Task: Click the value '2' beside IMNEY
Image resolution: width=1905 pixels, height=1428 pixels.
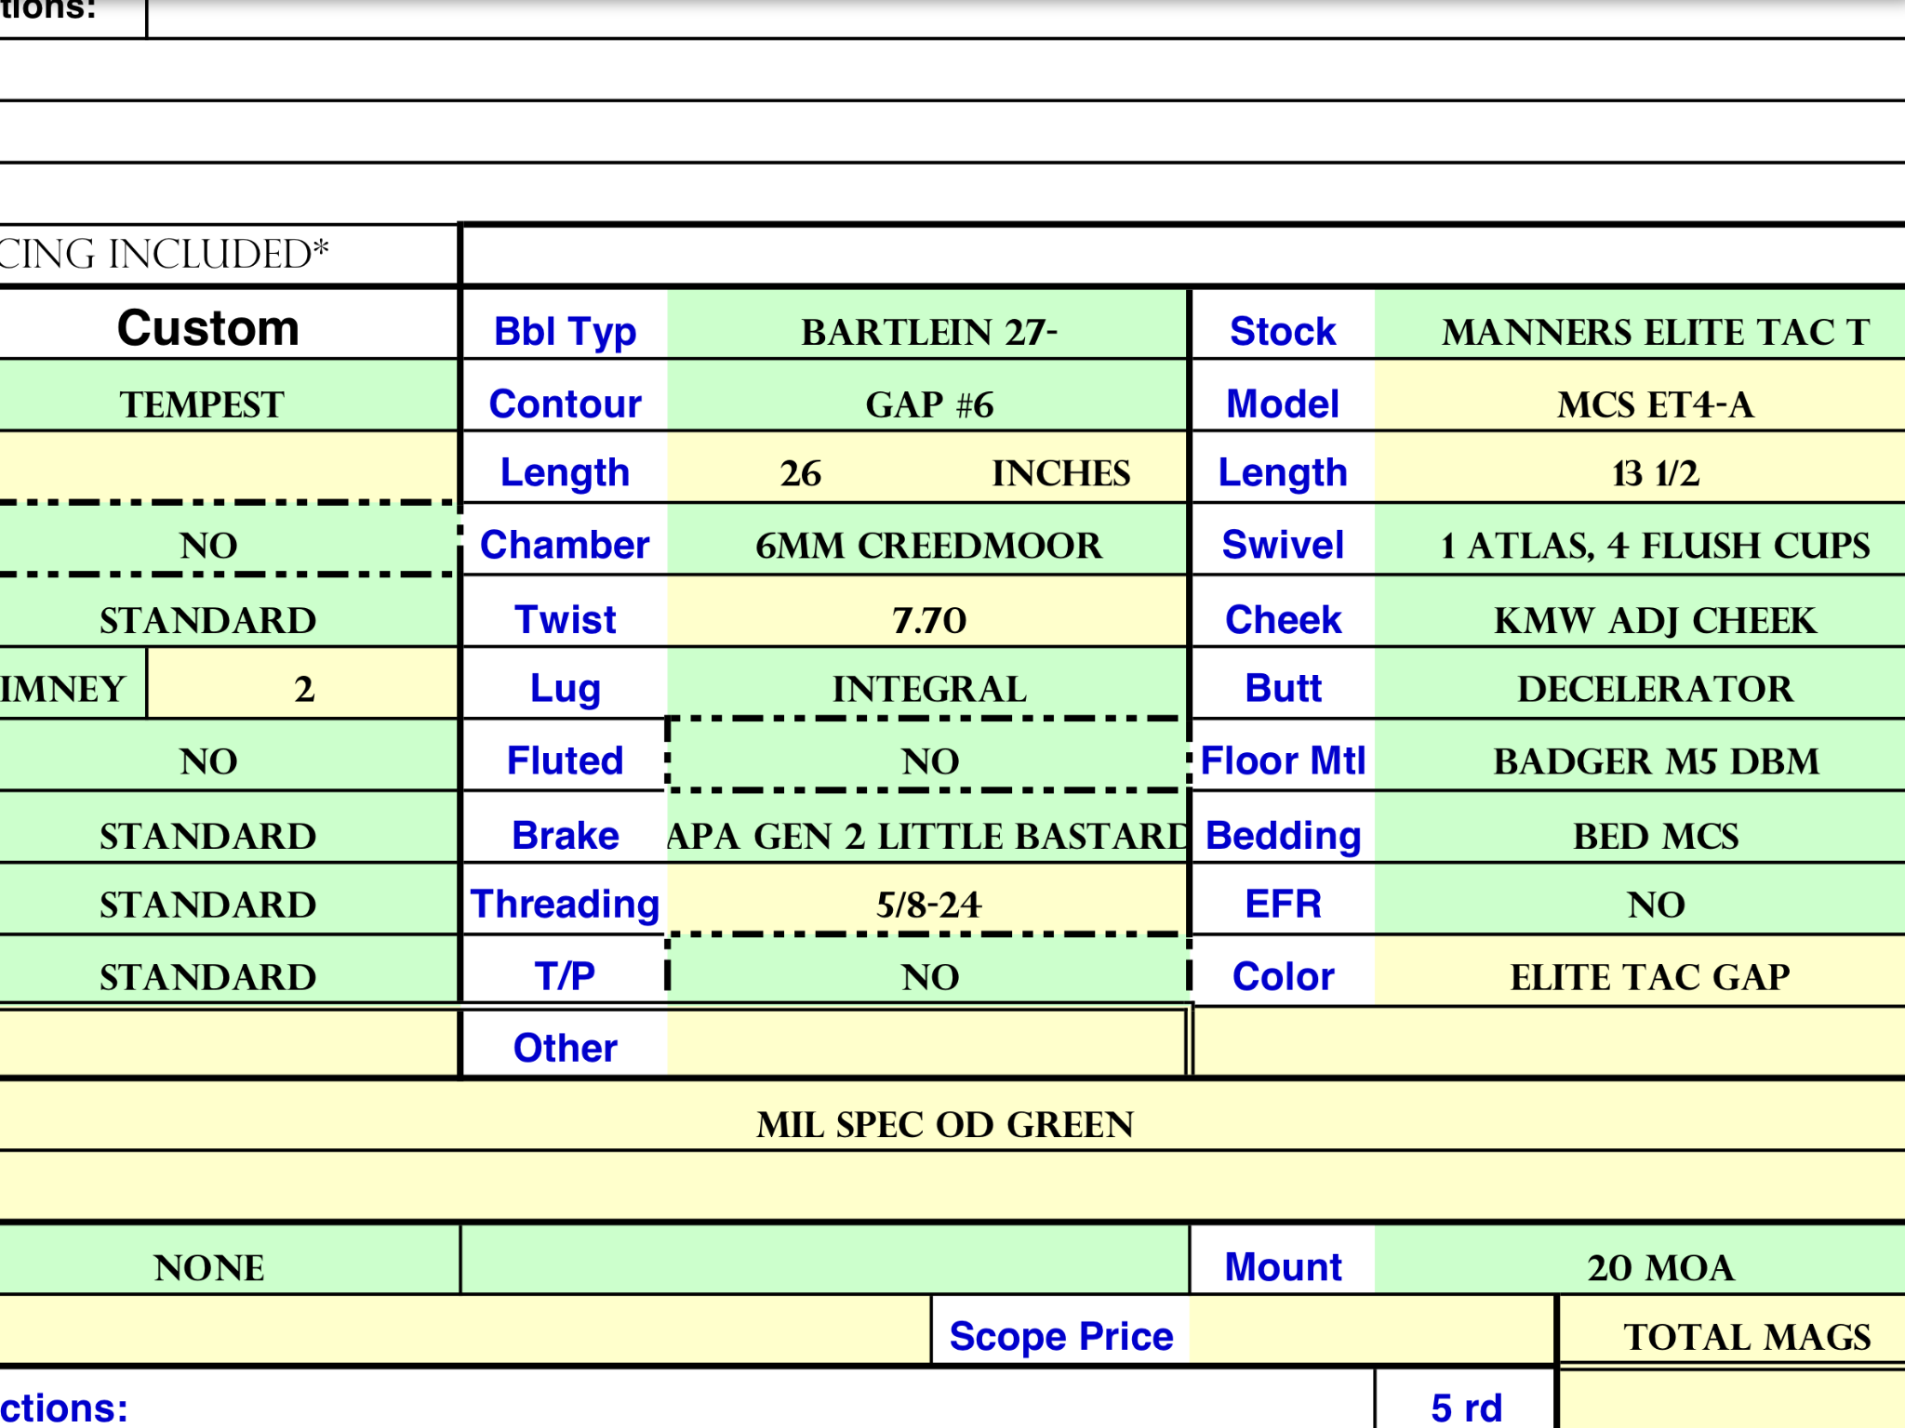Action: pyautogui.click(x=303, y=683)
